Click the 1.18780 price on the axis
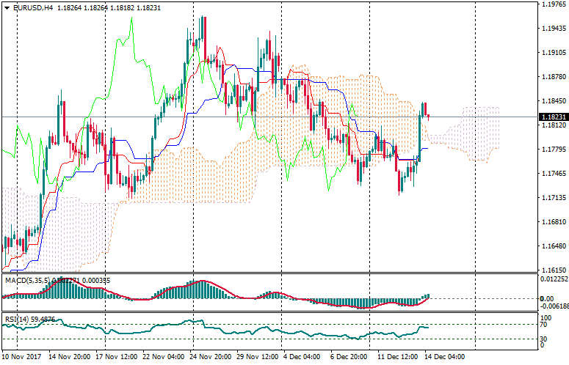569x365 pixels. click(551, 77)
